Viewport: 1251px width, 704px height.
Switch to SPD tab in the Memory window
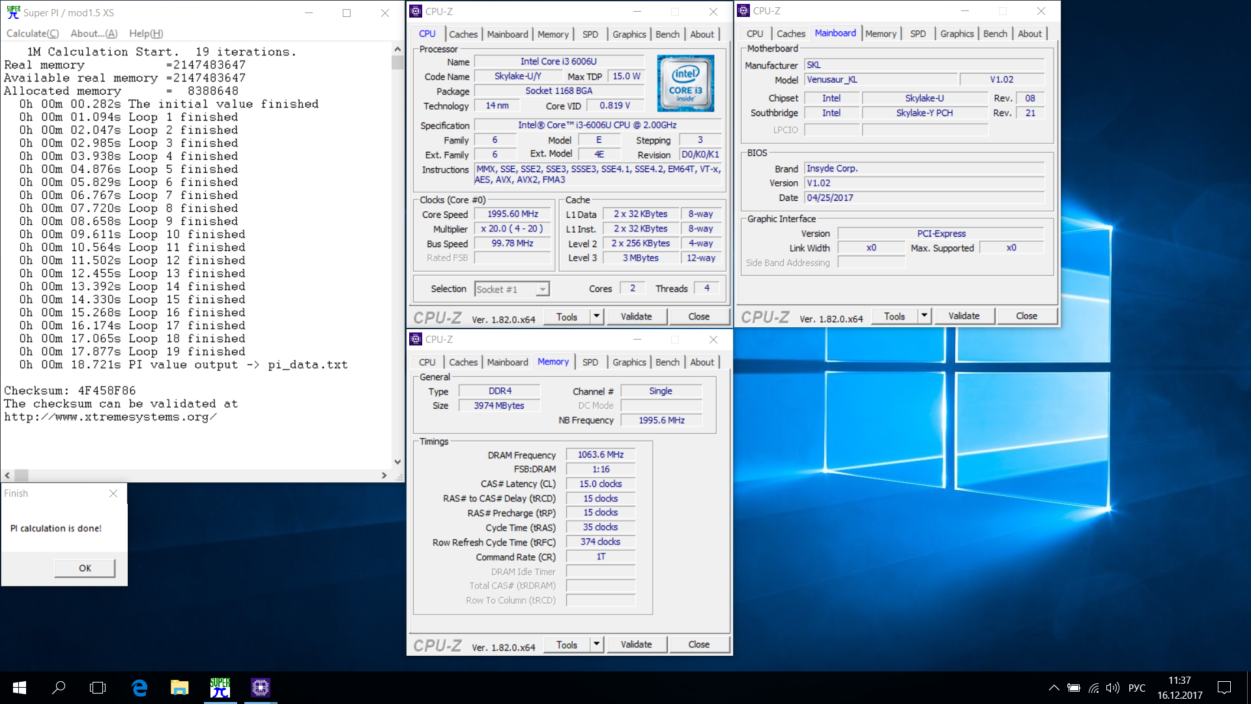pyautogui.click(x=590, y=362)
